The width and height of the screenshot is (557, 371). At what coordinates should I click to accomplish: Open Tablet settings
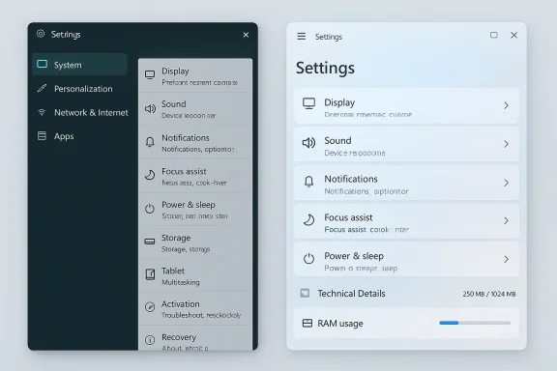(195, 275)
